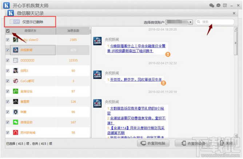The image size is (243, 159).
Task: Tick the select-all checkbox in the 微信好友 header
Action: pos(8,31)
